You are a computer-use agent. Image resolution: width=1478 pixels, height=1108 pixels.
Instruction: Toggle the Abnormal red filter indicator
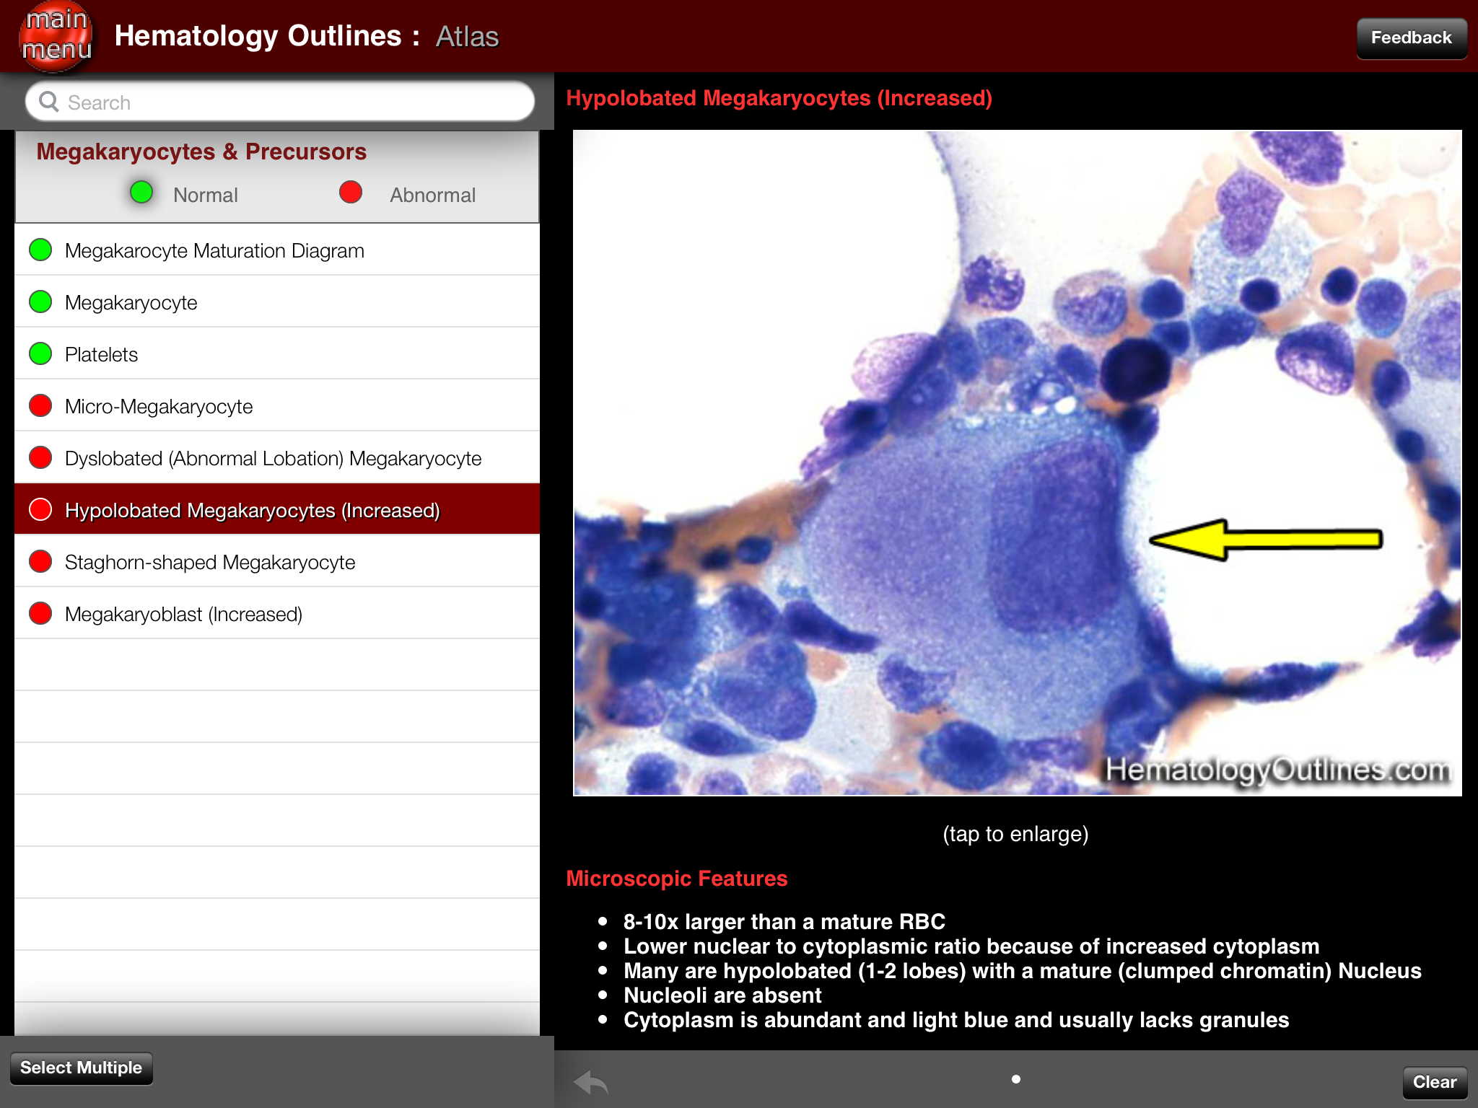pyautogui.click(x=351, y=193)
